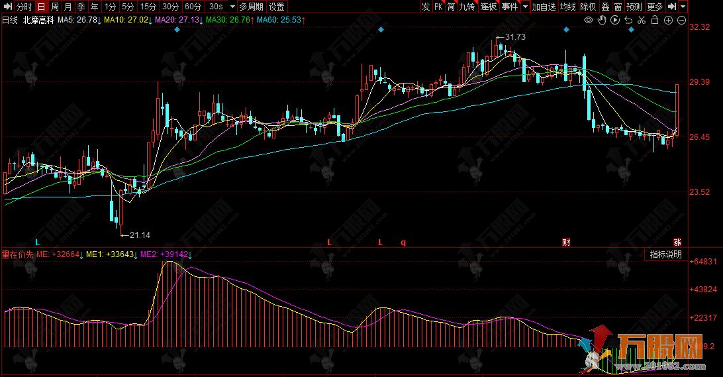This screenshot has width=723, height=377.
Task: Switch to the 分时 intraday tab
Action: pos(24,7)
